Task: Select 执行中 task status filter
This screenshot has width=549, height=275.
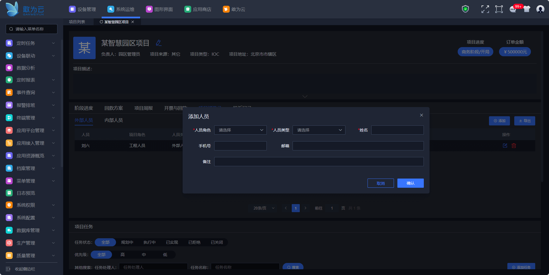Action: point(149,242)
